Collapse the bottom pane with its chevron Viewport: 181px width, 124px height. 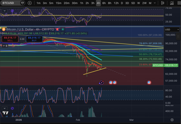[x=5, y=108]
